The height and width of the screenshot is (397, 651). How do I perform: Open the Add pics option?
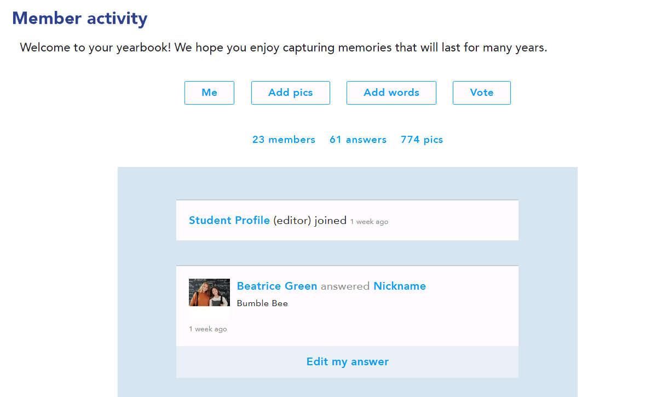click(x=290, y=93)
